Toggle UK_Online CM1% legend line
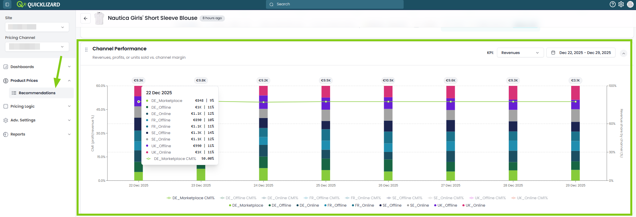Screen dimensions: 636x217 click(x=529, y=198)
